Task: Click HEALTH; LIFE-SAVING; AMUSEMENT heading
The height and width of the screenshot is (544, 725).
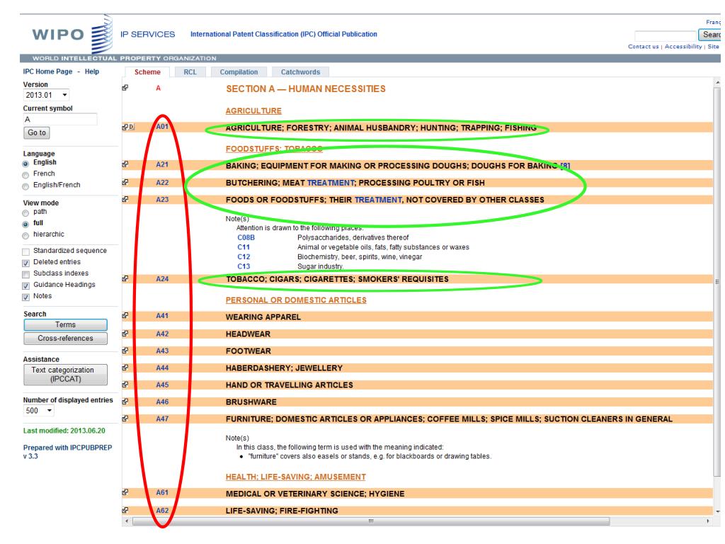Action: 295,477
